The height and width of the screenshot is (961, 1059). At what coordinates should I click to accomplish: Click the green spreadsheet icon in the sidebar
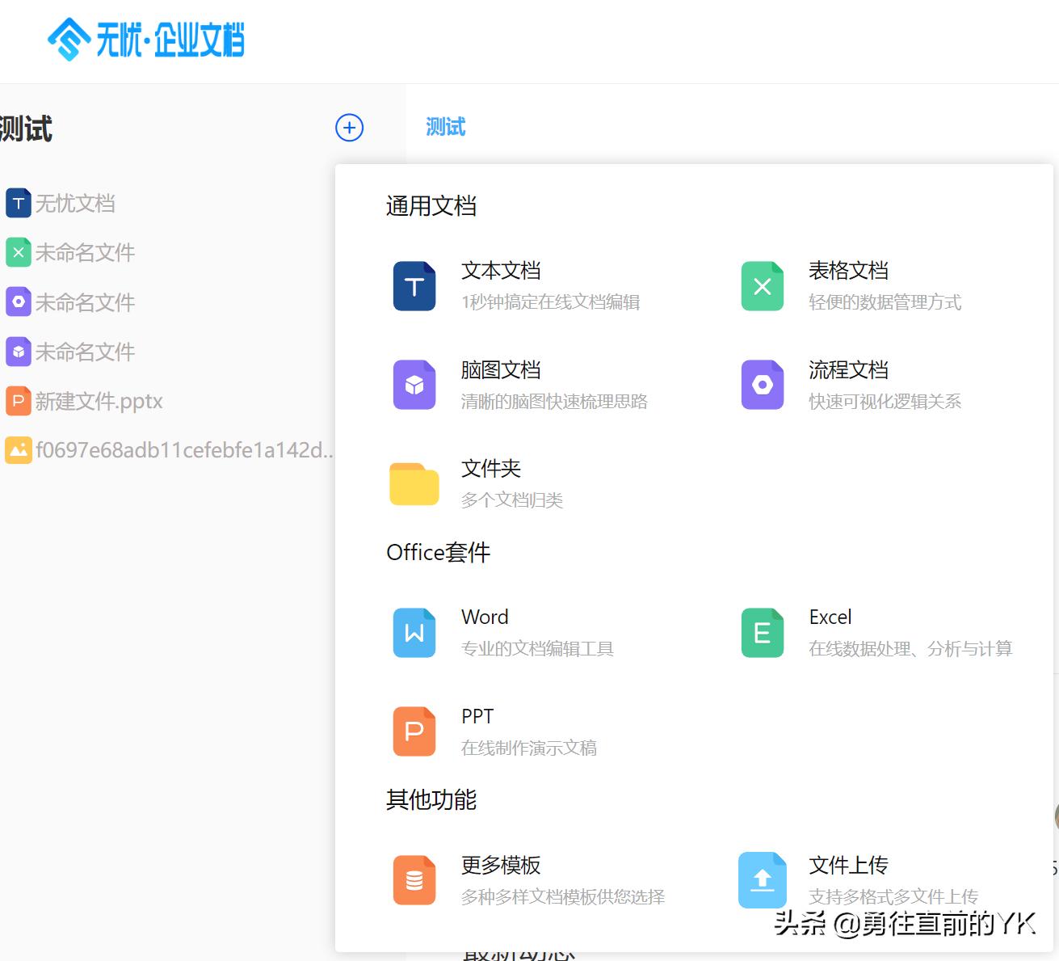[x=19, y=252]
